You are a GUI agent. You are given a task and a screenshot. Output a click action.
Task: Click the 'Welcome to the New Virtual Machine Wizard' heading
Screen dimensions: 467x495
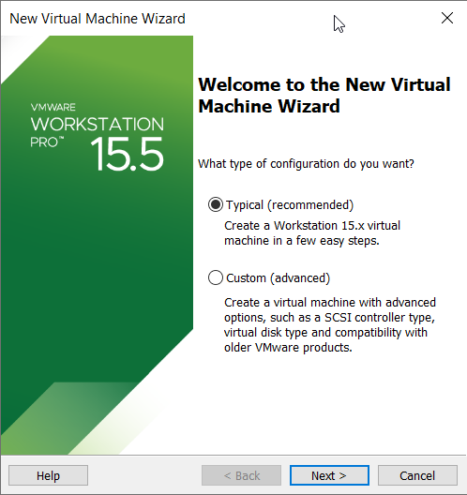coord(324,96)
